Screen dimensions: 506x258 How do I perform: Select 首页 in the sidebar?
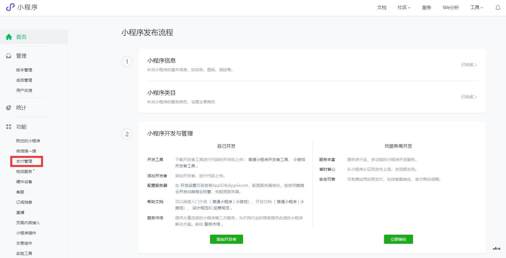point(21,37)
